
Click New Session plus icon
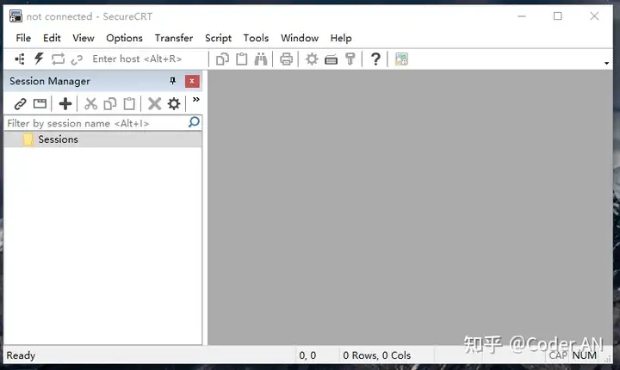pyautogui.click(x=65, y=104)
